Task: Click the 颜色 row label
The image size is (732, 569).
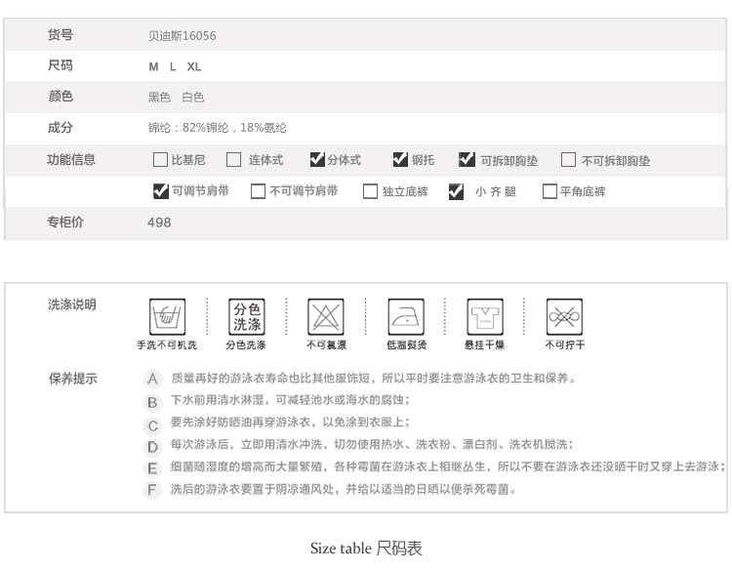Action: [x=61, y=97]
